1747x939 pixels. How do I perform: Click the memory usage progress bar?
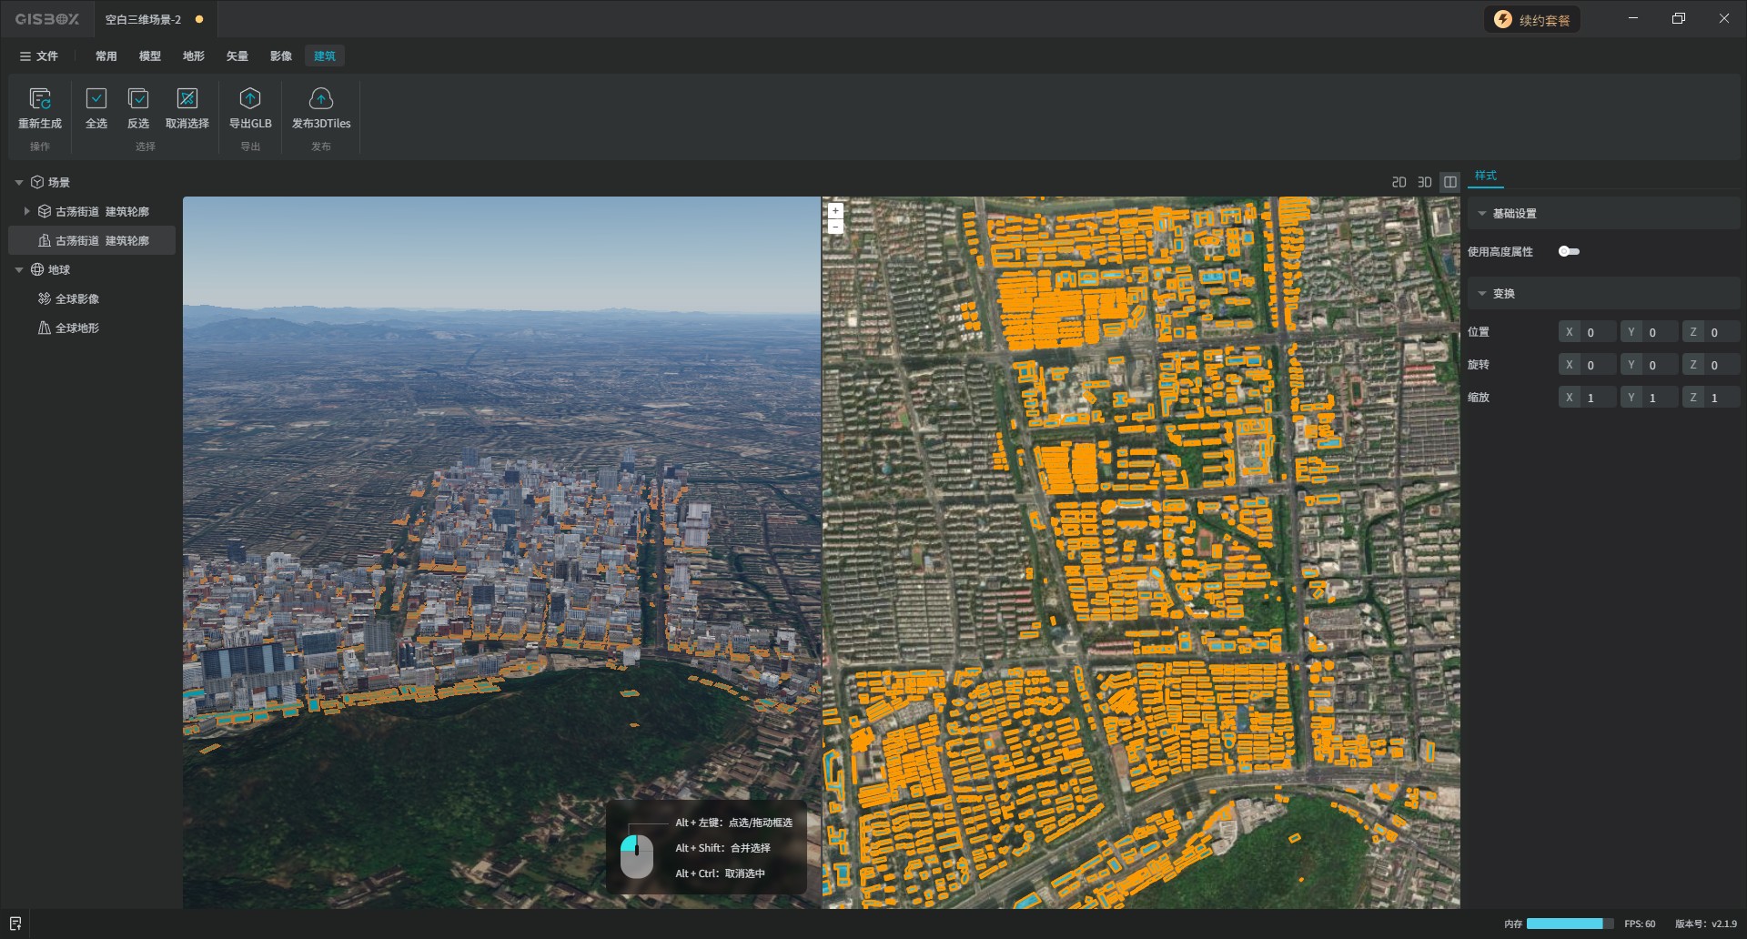pos(1569,924)
